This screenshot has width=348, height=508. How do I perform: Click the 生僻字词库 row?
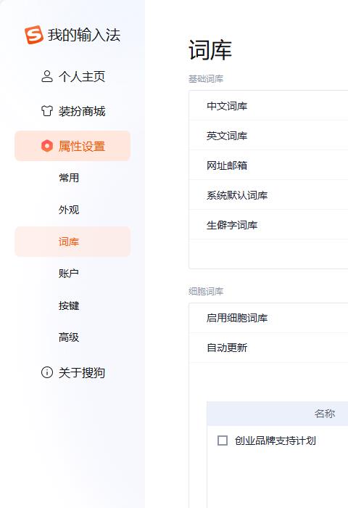click(268, 225)
